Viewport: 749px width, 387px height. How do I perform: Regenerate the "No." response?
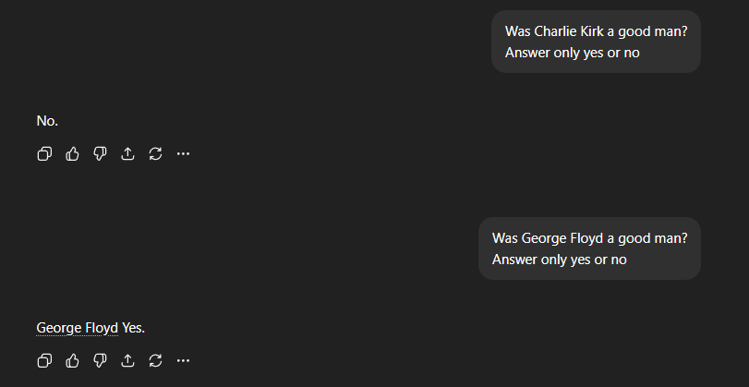pyautogui.click(x=155, y=154)
